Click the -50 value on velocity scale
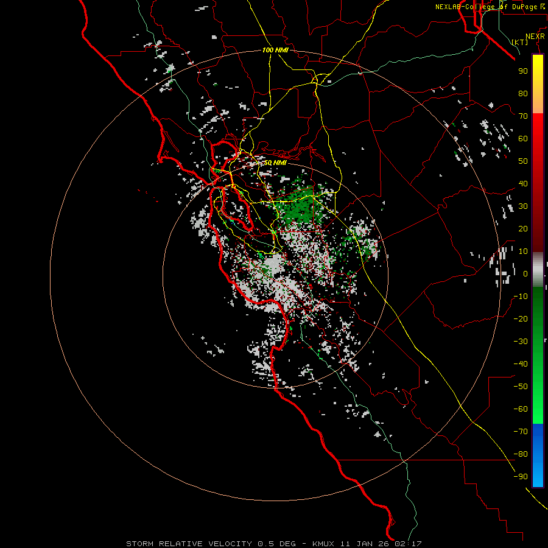 (x=521, y=387)
